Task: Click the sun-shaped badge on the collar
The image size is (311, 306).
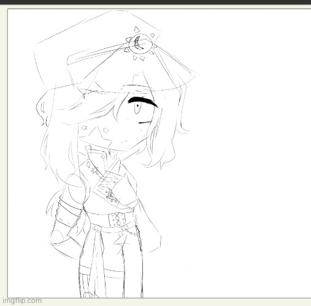Action: 95,171
